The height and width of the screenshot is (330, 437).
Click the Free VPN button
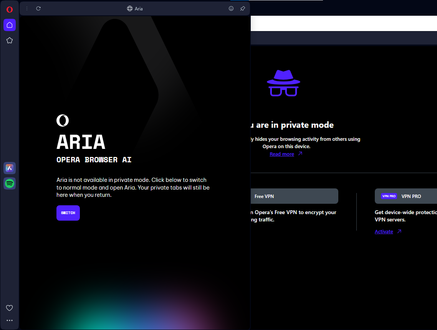pyautogui.click(x=294, y=196)
